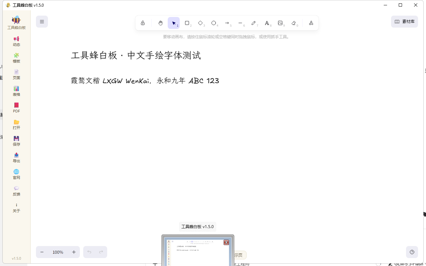Zoom out with the minus button

pyautogui.click(x=42, y=252)
